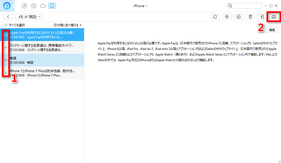Toggle checkbox for 単語 note
Image resolution: width=281 pixels, height=163 pixels.
(x=6, y=60)
